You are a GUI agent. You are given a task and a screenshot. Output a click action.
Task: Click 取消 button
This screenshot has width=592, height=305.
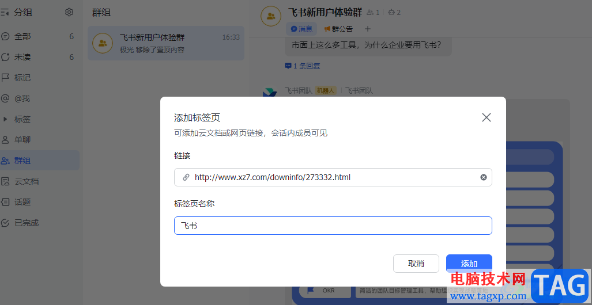point(416,264)
